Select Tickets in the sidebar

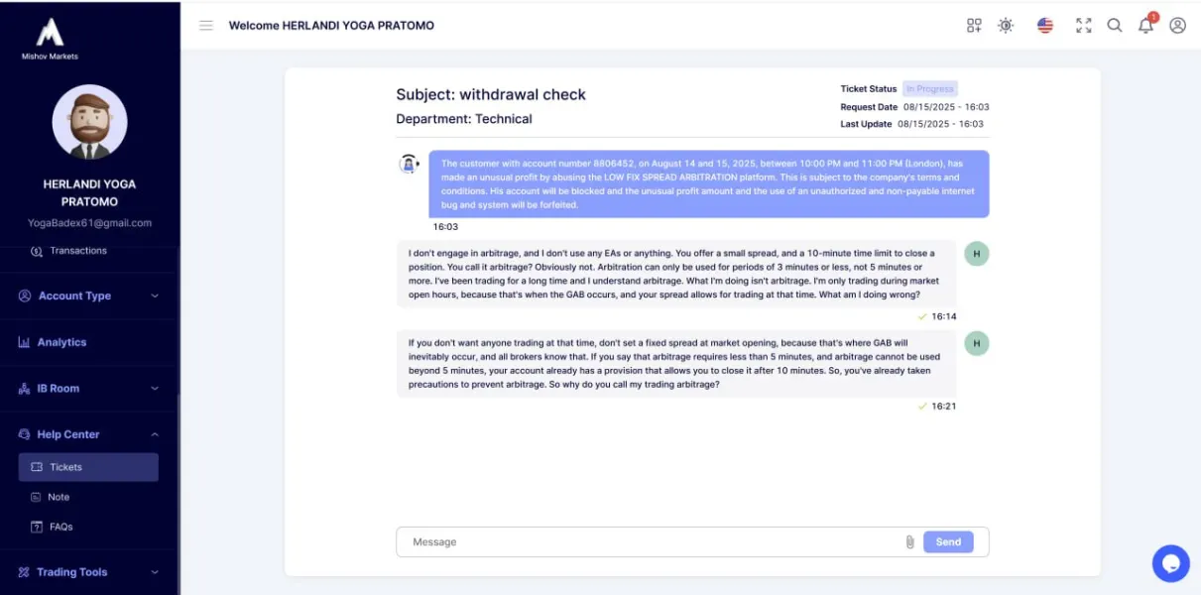88,467
